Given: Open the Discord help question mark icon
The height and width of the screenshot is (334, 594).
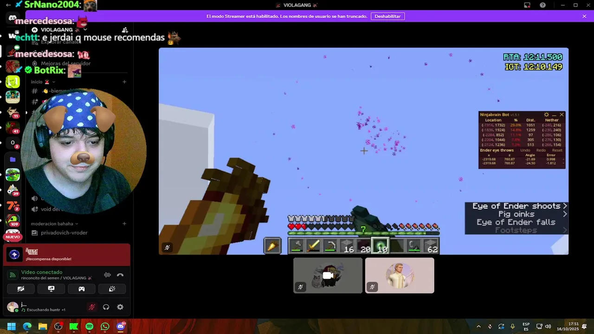Looking at the screenshot, I should [x=542, y=5].
